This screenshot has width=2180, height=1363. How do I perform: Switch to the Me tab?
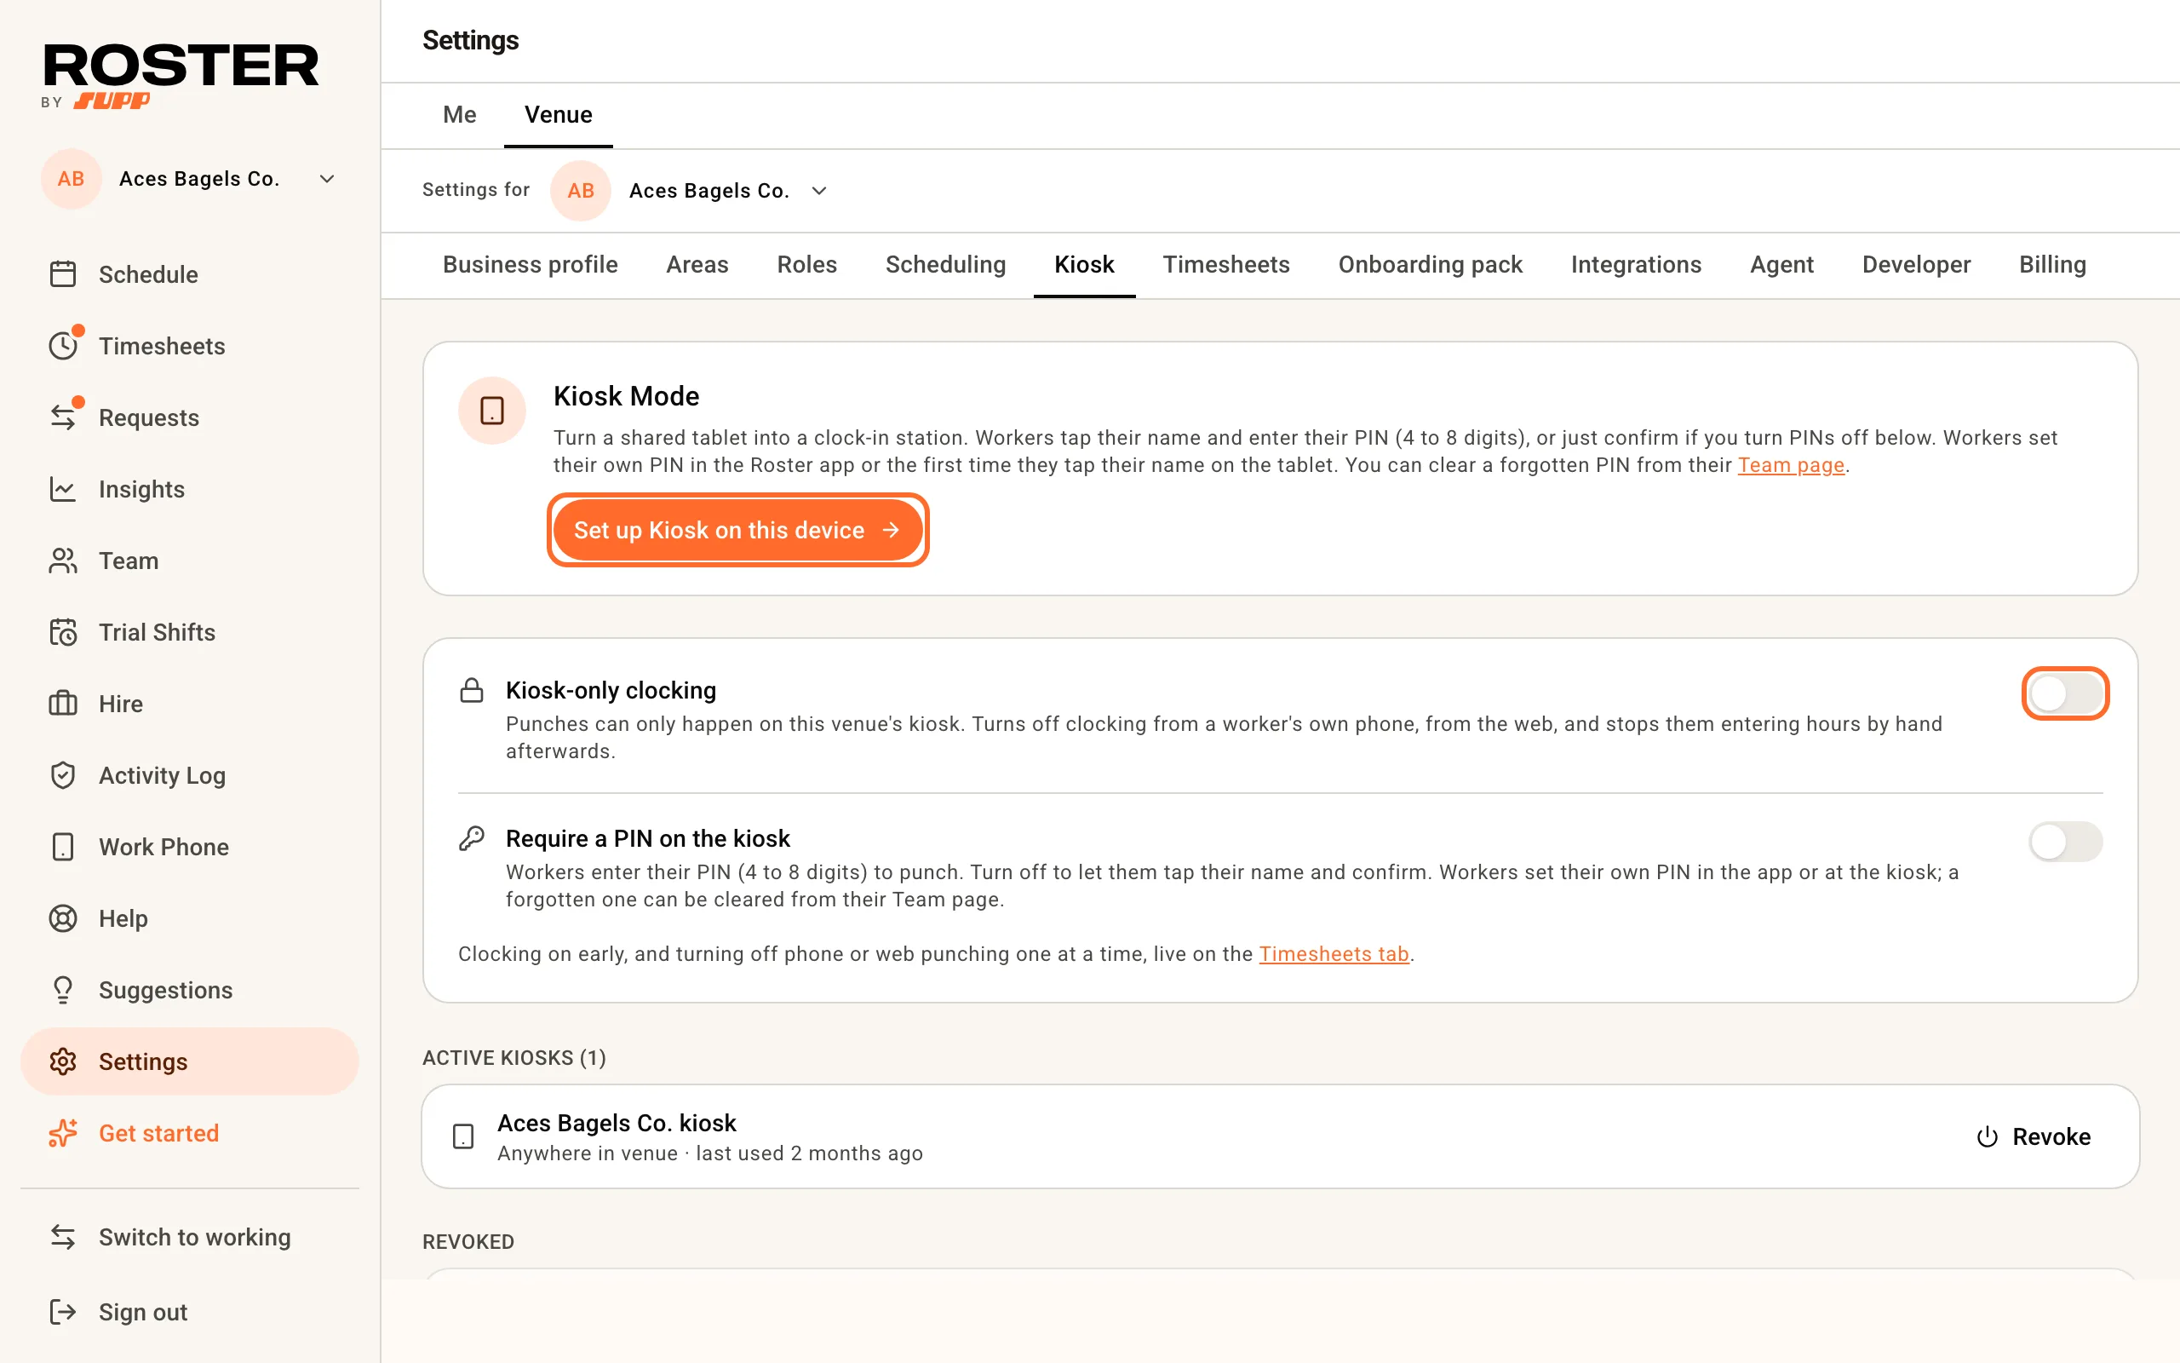(460, 114)
